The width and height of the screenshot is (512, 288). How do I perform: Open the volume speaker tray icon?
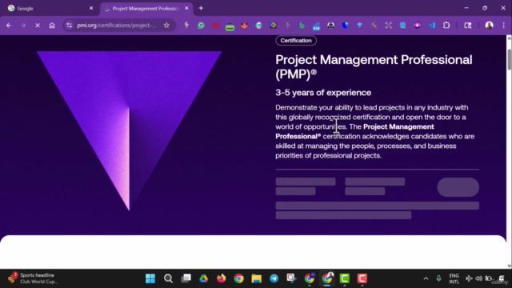[478, 278]
